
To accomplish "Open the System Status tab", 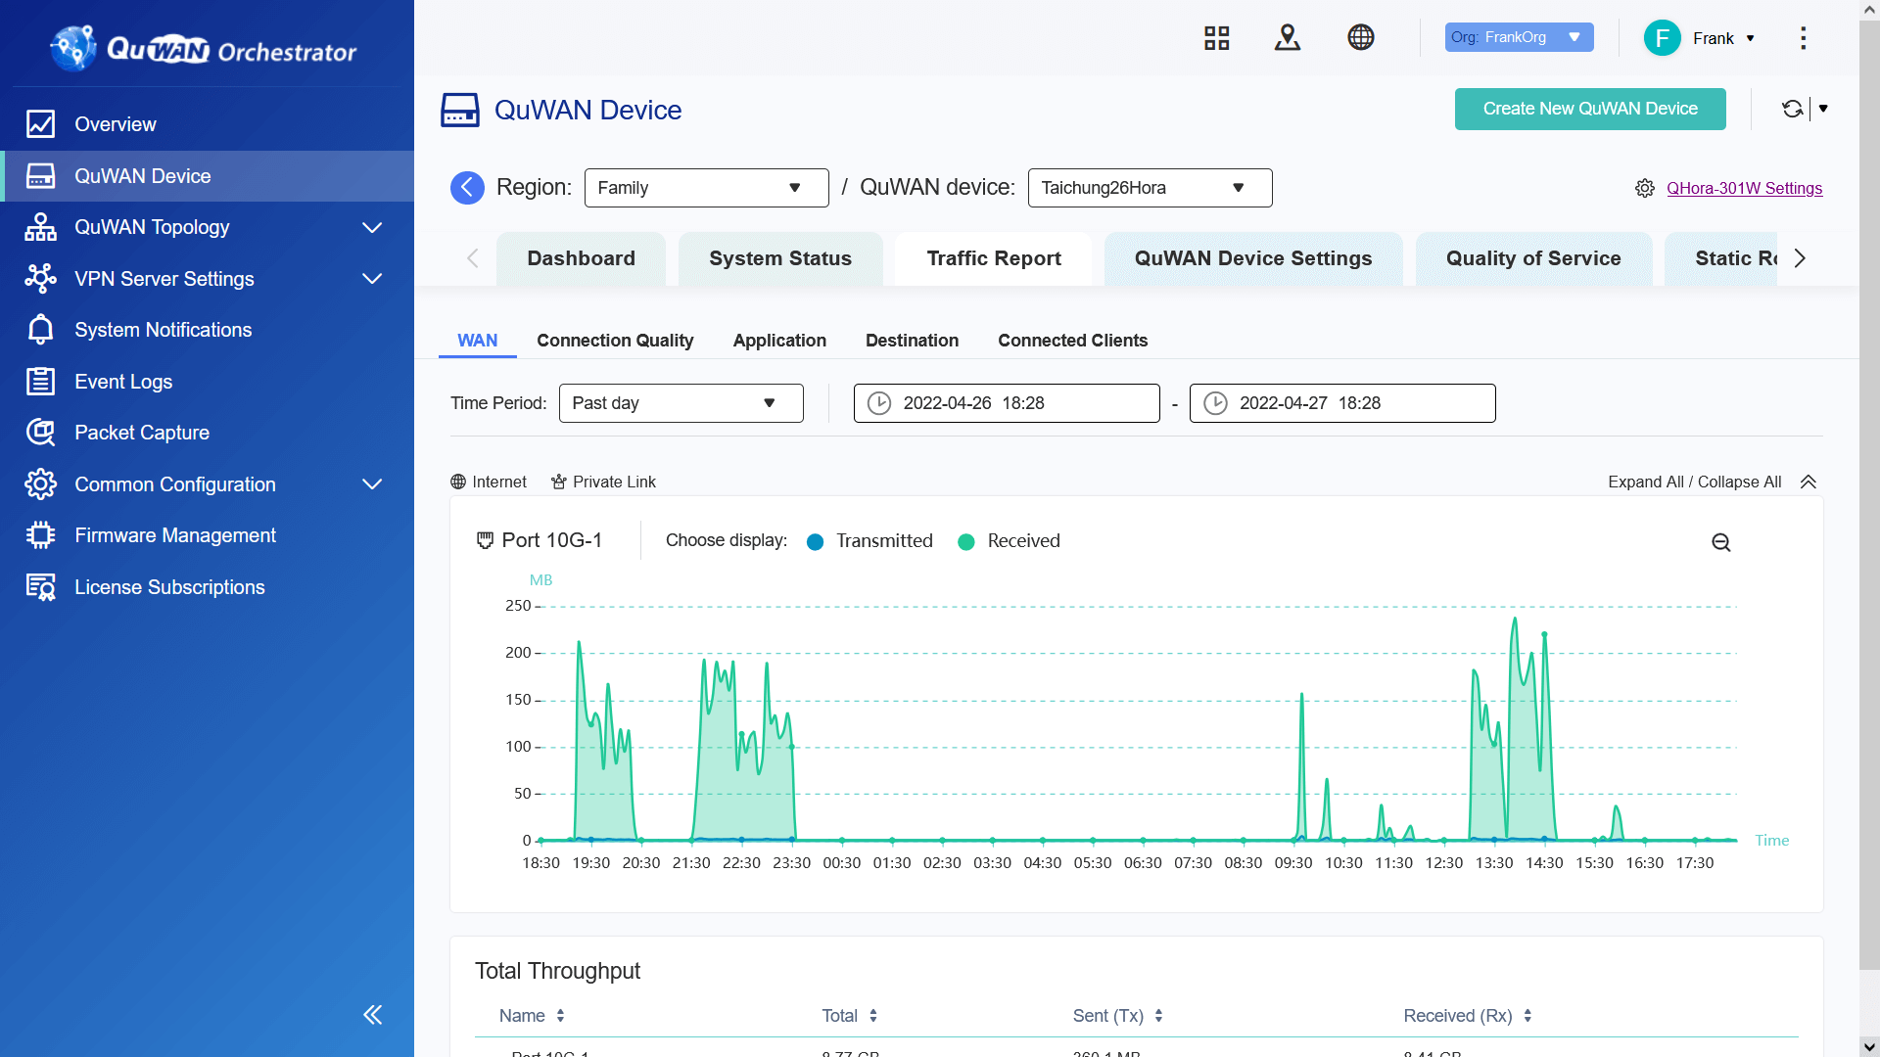I will point(779,258).
